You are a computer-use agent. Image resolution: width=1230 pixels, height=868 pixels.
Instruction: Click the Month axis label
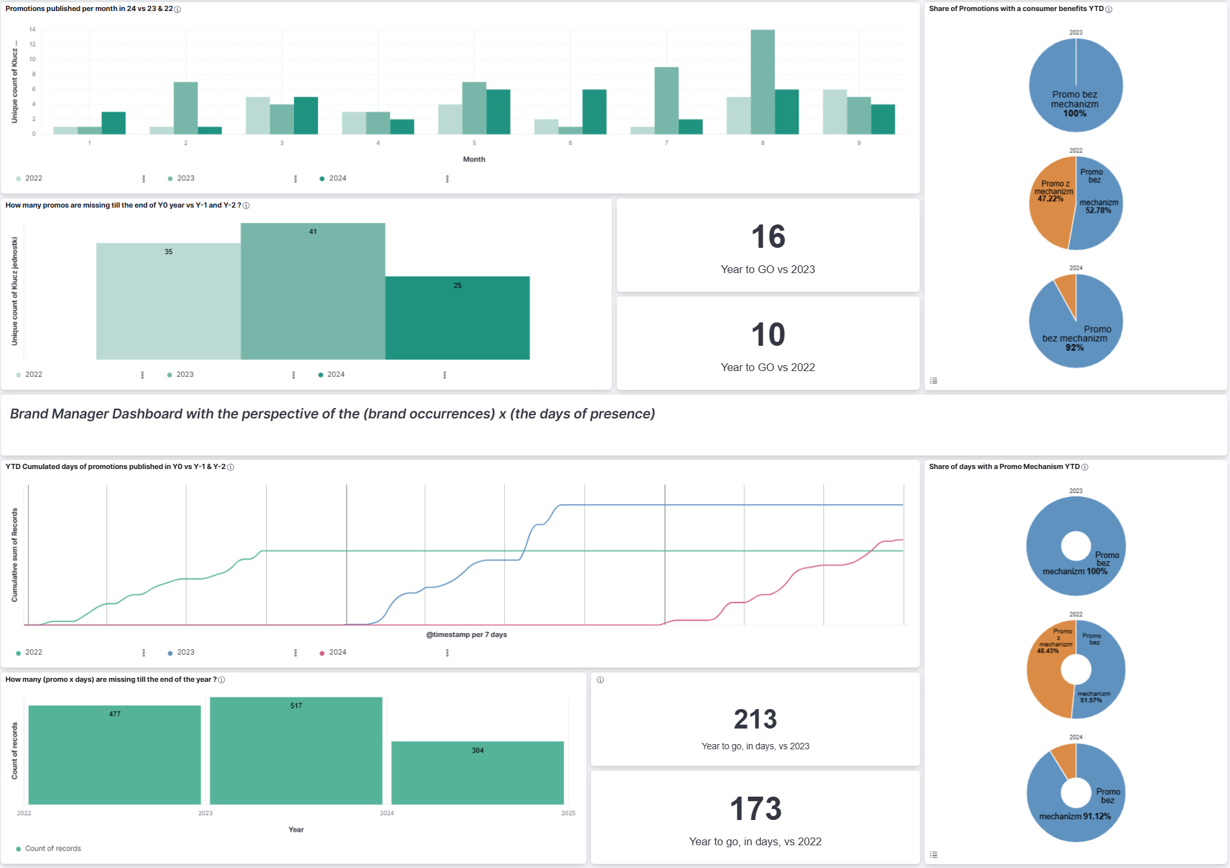[x=474, y=160]
